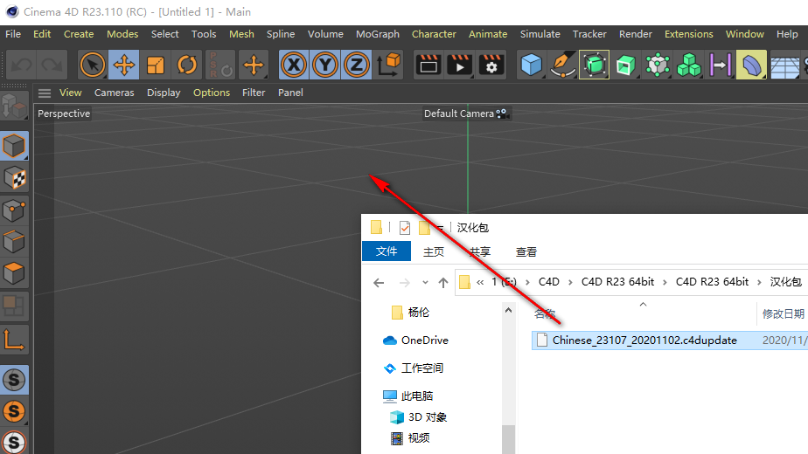Select the Live Selection tool
Screen dimensions: 808x454
click(93, 65)
